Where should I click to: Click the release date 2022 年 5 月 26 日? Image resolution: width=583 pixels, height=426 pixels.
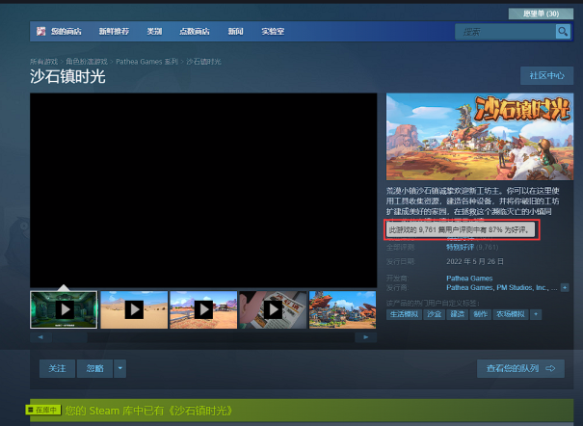(x=475, y=262)
